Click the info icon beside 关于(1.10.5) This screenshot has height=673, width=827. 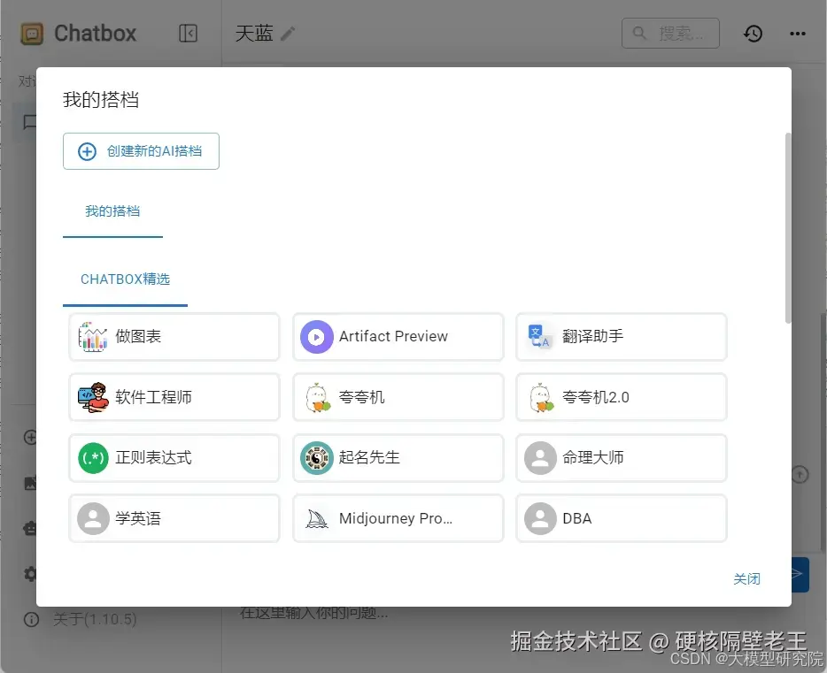[32, 619]
